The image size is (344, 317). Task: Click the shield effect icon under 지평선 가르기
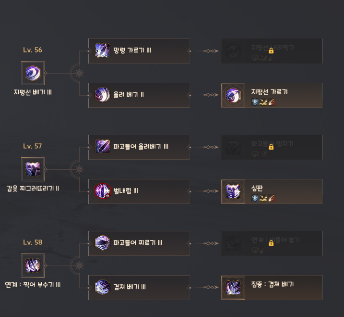[255, 102]
